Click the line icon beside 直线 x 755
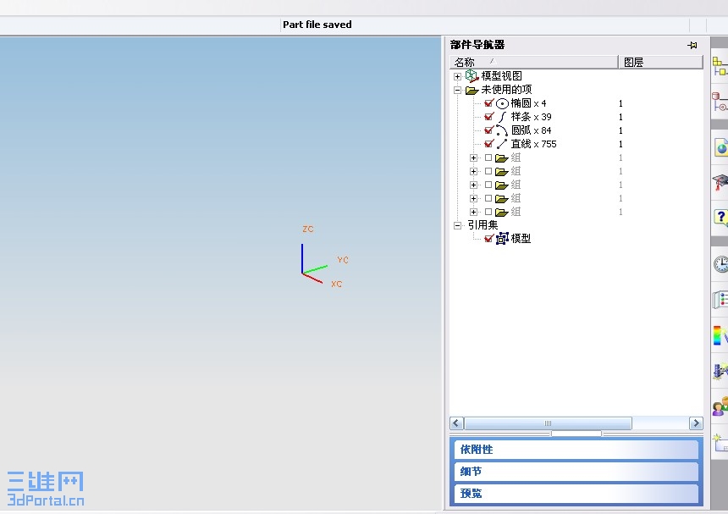The image size is (728, 514). 502,144
